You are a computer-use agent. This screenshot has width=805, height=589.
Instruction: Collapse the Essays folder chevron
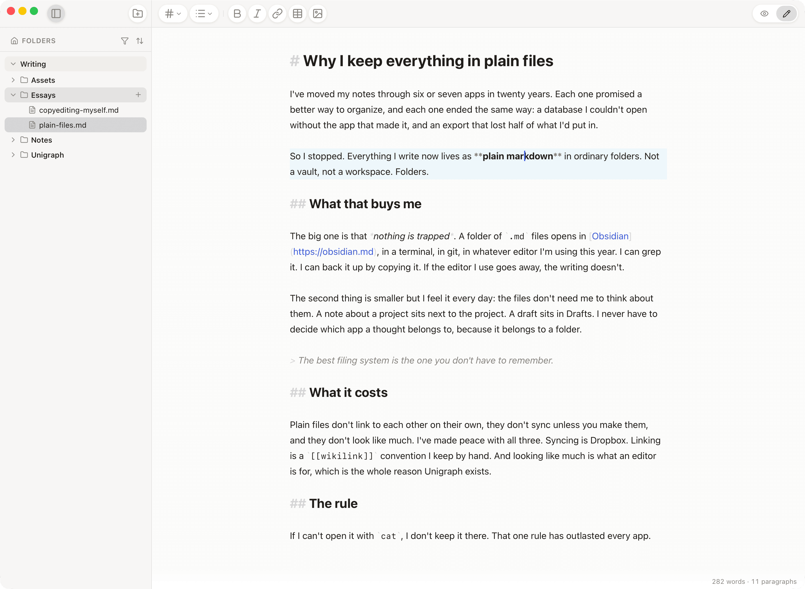[13, 95]
